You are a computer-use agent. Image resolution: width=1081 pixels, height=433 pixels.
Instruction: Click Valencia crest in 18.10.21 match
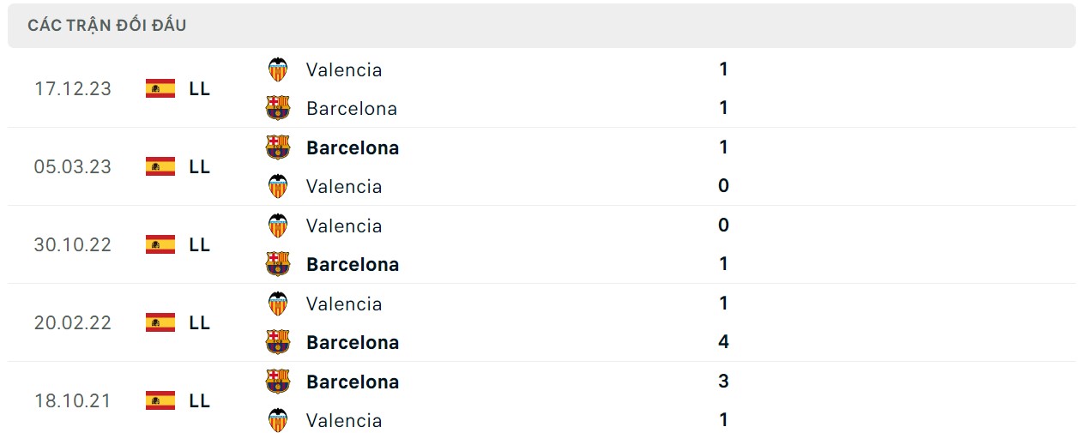278,420
